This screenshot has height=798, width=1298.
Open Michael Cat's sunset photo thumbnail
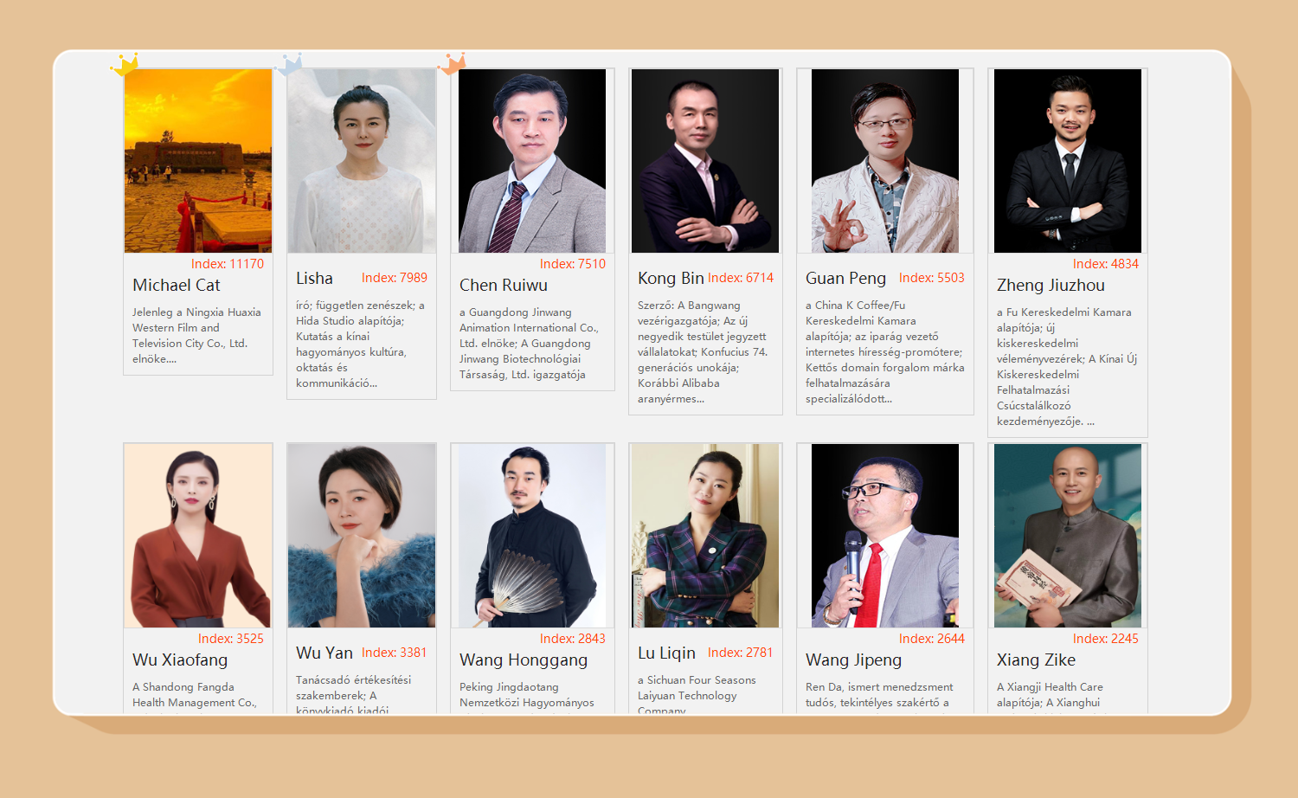(x=198, y=161)
